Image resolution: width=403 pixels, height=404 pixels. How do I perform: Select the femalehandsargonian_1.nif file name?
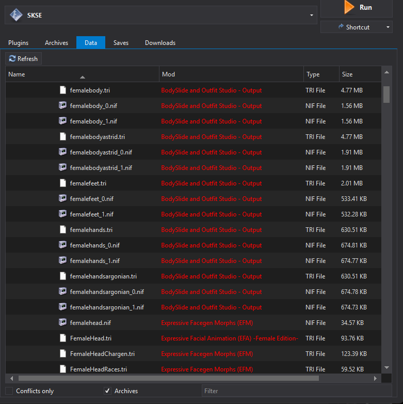[107, 307]
